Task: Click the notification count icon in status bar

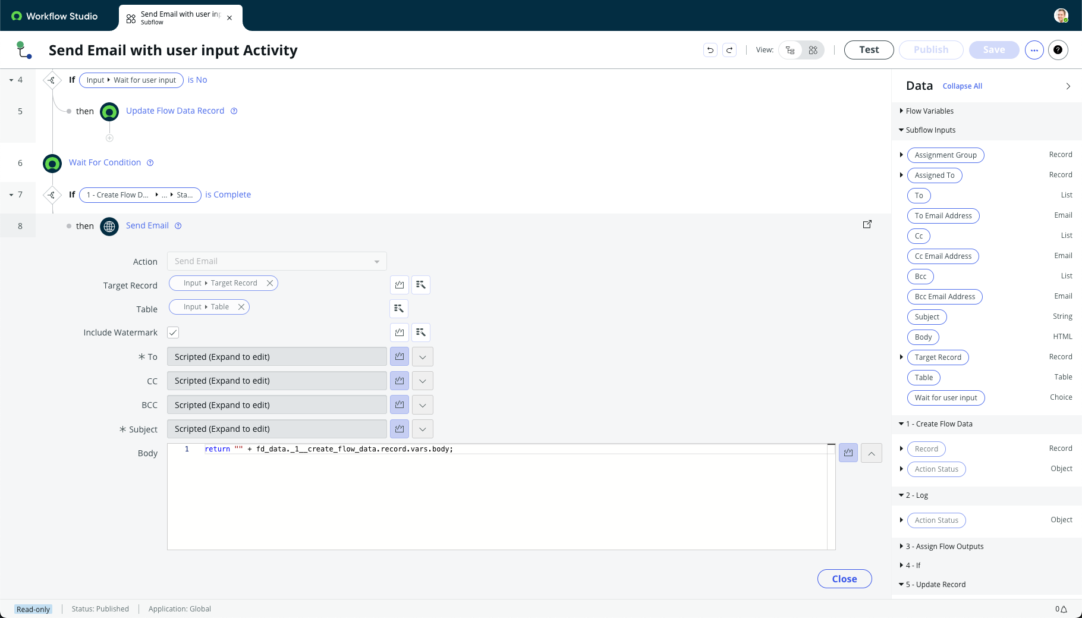Action: [1061, 609]
